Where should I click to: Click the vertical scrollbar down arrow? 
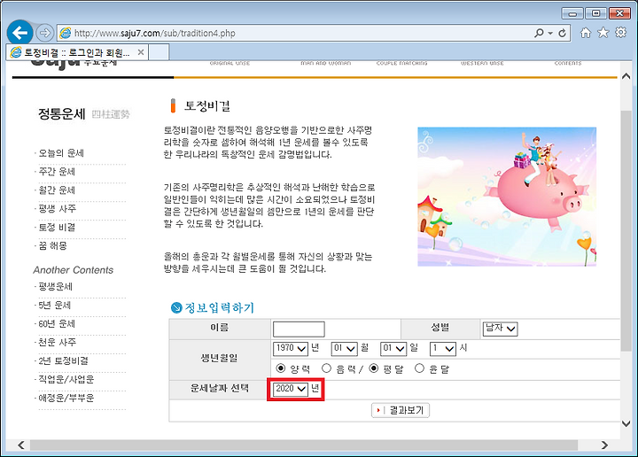[x=626, y=423]
